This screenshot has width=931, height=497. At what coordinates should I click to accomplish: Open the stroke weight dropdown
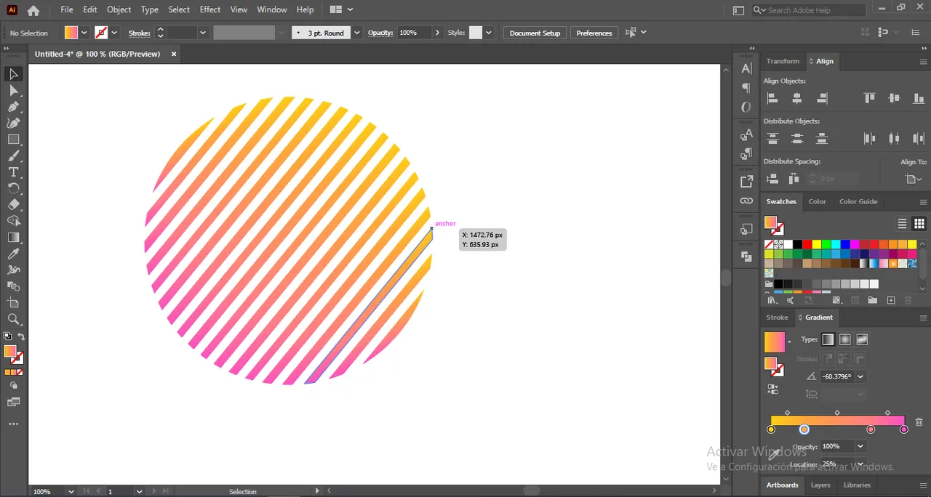(203, 33)
